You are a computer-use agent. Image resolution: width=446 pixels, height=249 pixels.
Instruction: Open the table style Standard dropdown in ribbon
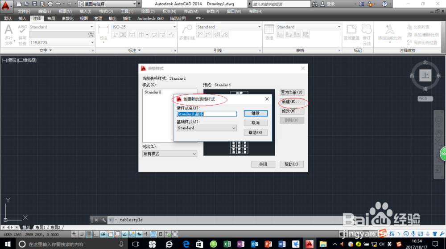tap(339, 27)
